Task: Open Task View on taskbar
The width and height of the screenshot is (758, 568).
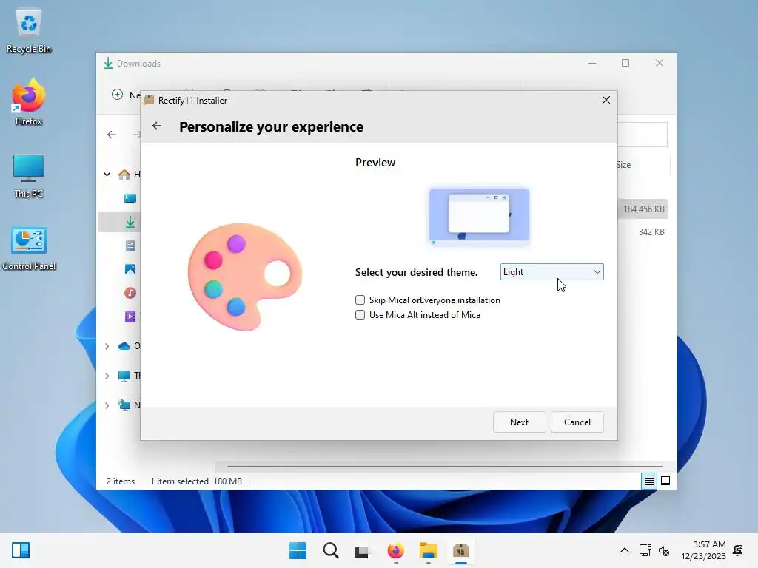Action: [361, 550]
